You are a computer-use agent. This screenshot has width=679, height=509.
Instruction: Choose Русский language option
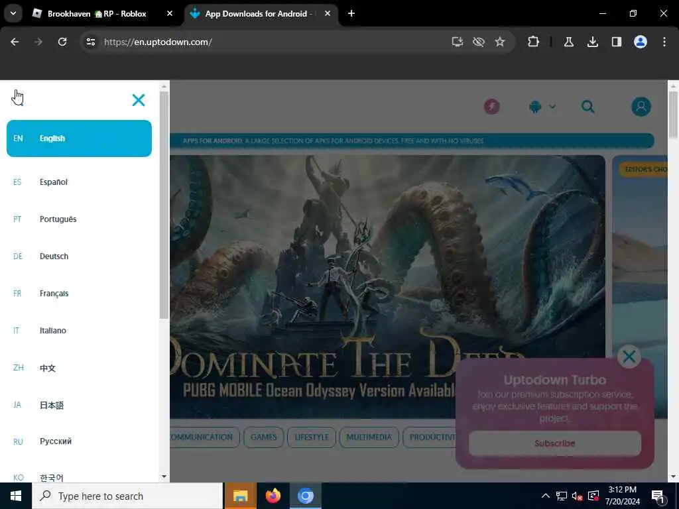(x=80, y=441)
